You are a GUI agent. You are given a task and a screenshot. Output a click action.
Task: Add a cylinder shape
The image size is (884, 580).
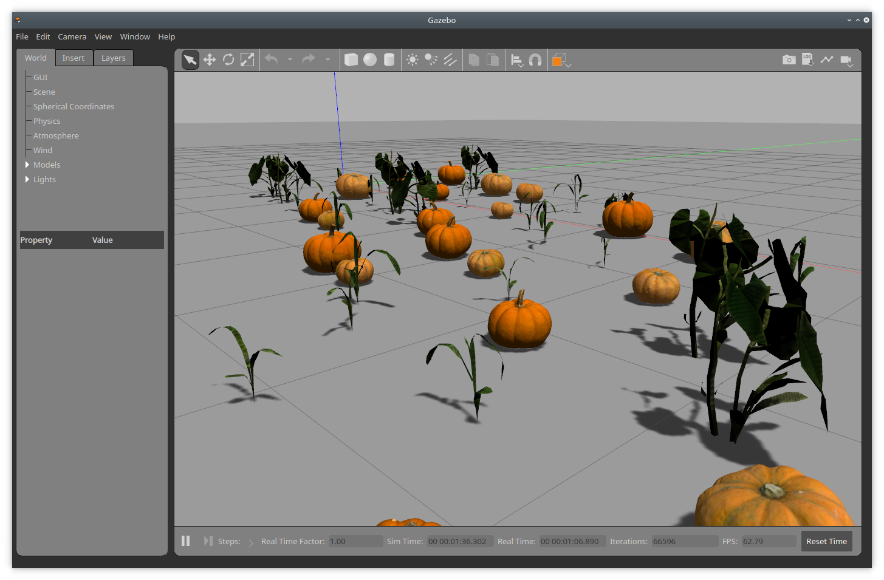click(389, 60)
